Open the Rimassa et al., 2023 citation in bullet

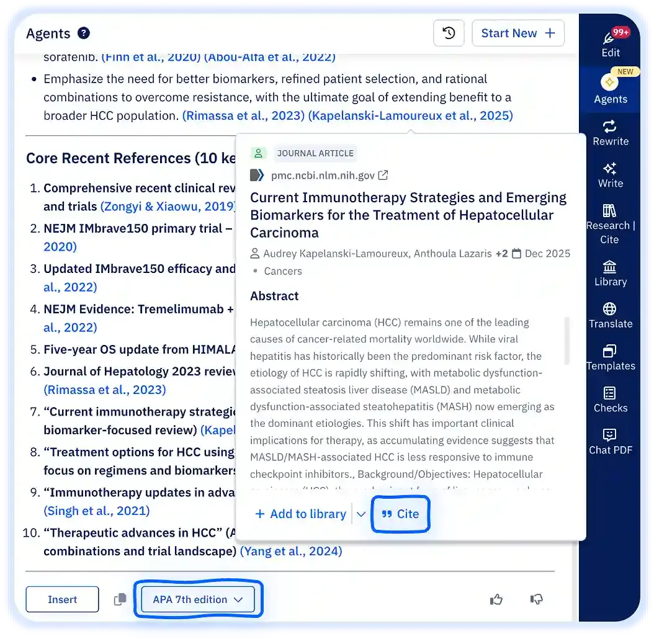click(x=244, y=115)
